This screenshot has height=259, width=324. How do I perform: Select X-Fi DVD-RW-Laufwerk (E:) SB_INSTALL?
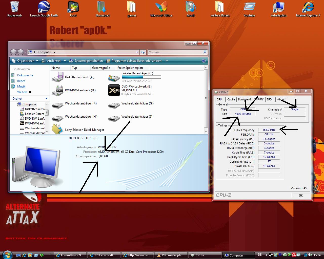pos(131,90)
